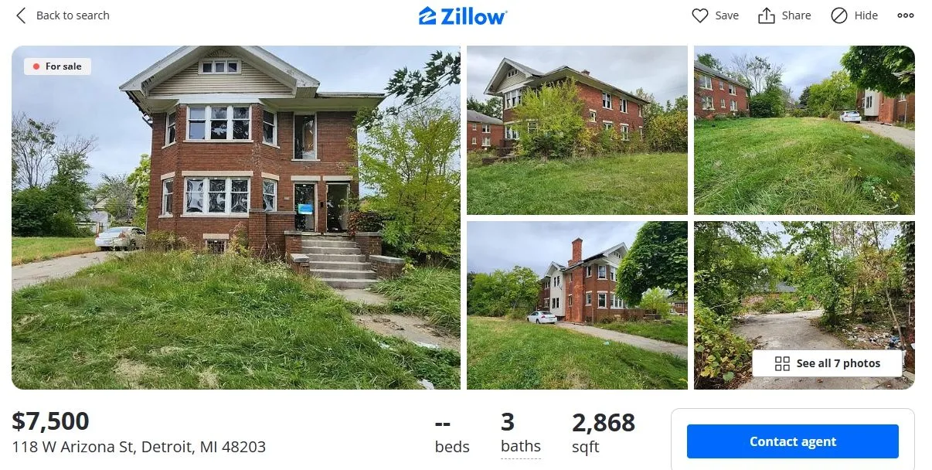
Task: Click the Share text label
Action: click(x=796, y=15)
